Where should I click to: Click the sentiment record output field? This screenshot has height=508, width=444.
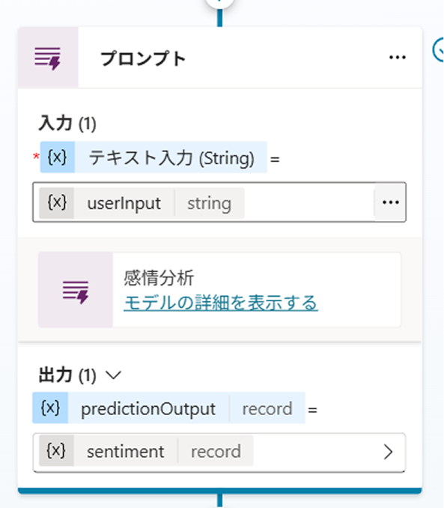click(x=219, y=453)
